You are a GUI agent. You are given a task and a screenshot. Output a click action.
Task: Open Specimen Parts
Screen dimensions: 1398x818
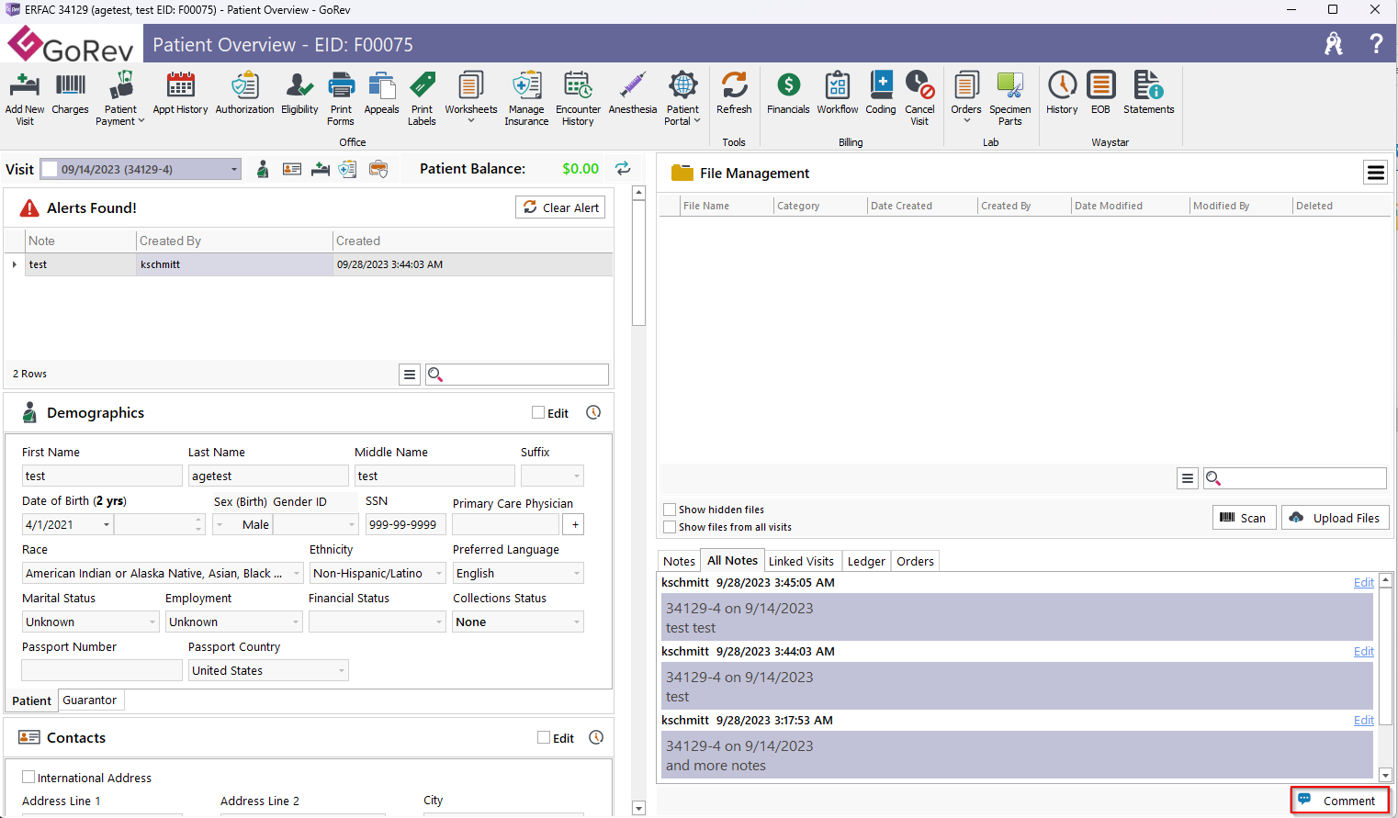pyautogui.click(x=1010, y=98)
